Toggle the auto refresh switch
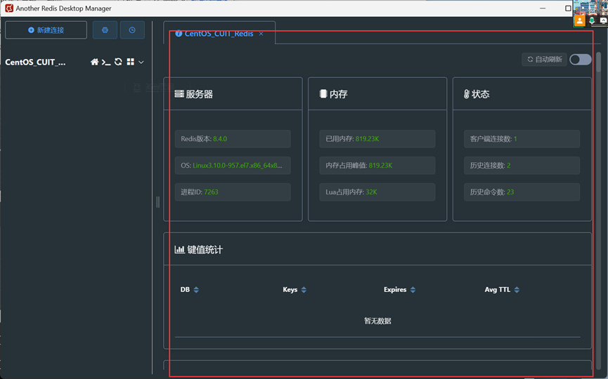608x379 pixels. click(581, 59)
